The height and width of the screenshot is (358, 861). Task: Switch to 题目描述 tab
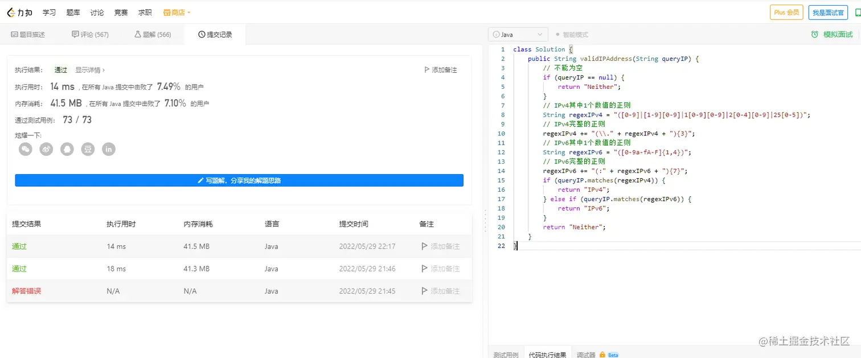(x=28, y=35)
